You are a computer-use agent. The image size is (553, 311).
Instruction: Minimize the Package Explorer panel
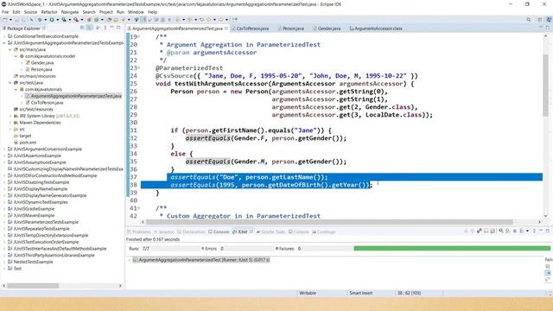[111, 28]
